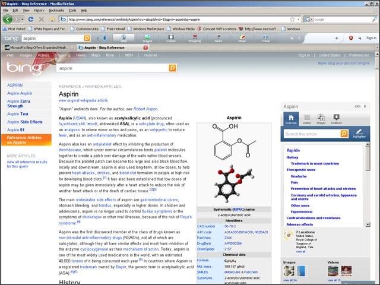Activate the highlighter pen tool
380x285 pixels.
[359, 134]
